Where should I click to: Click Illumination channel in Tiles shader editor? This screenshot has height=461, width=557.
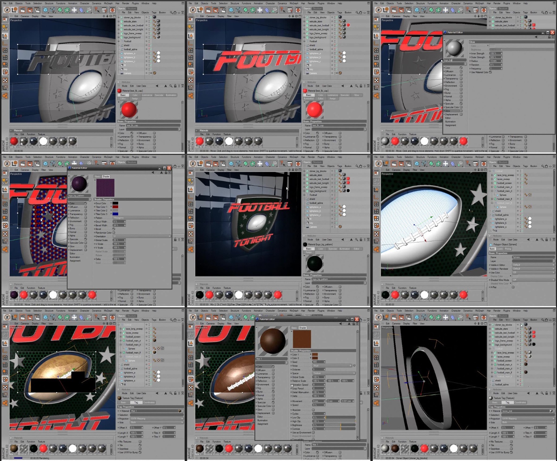click(x=75, y=257)
